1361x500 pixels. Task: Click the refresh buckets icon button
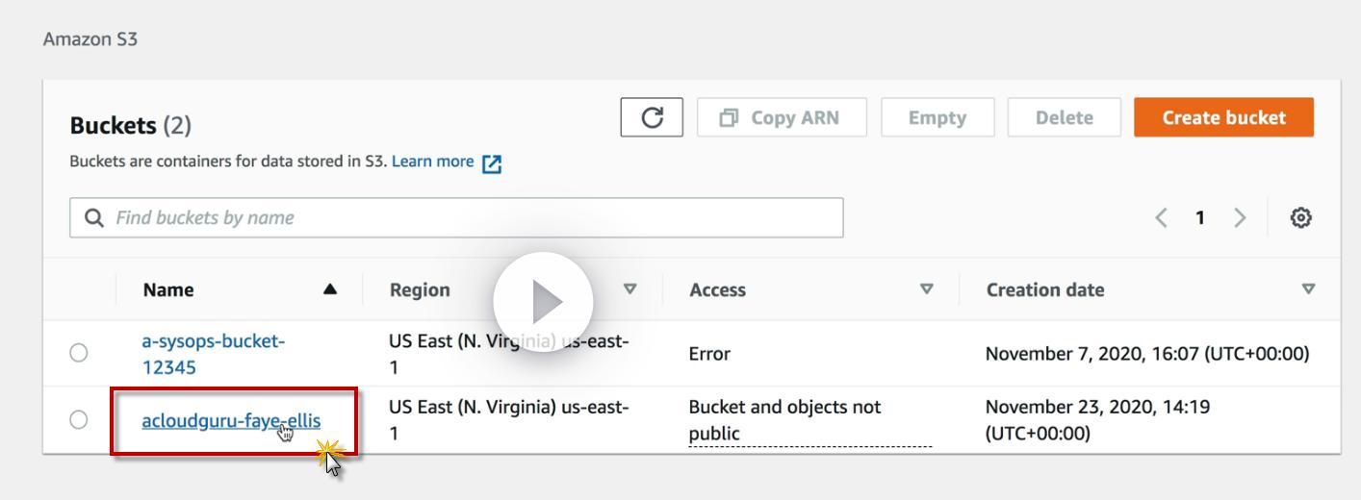(652, 117)
